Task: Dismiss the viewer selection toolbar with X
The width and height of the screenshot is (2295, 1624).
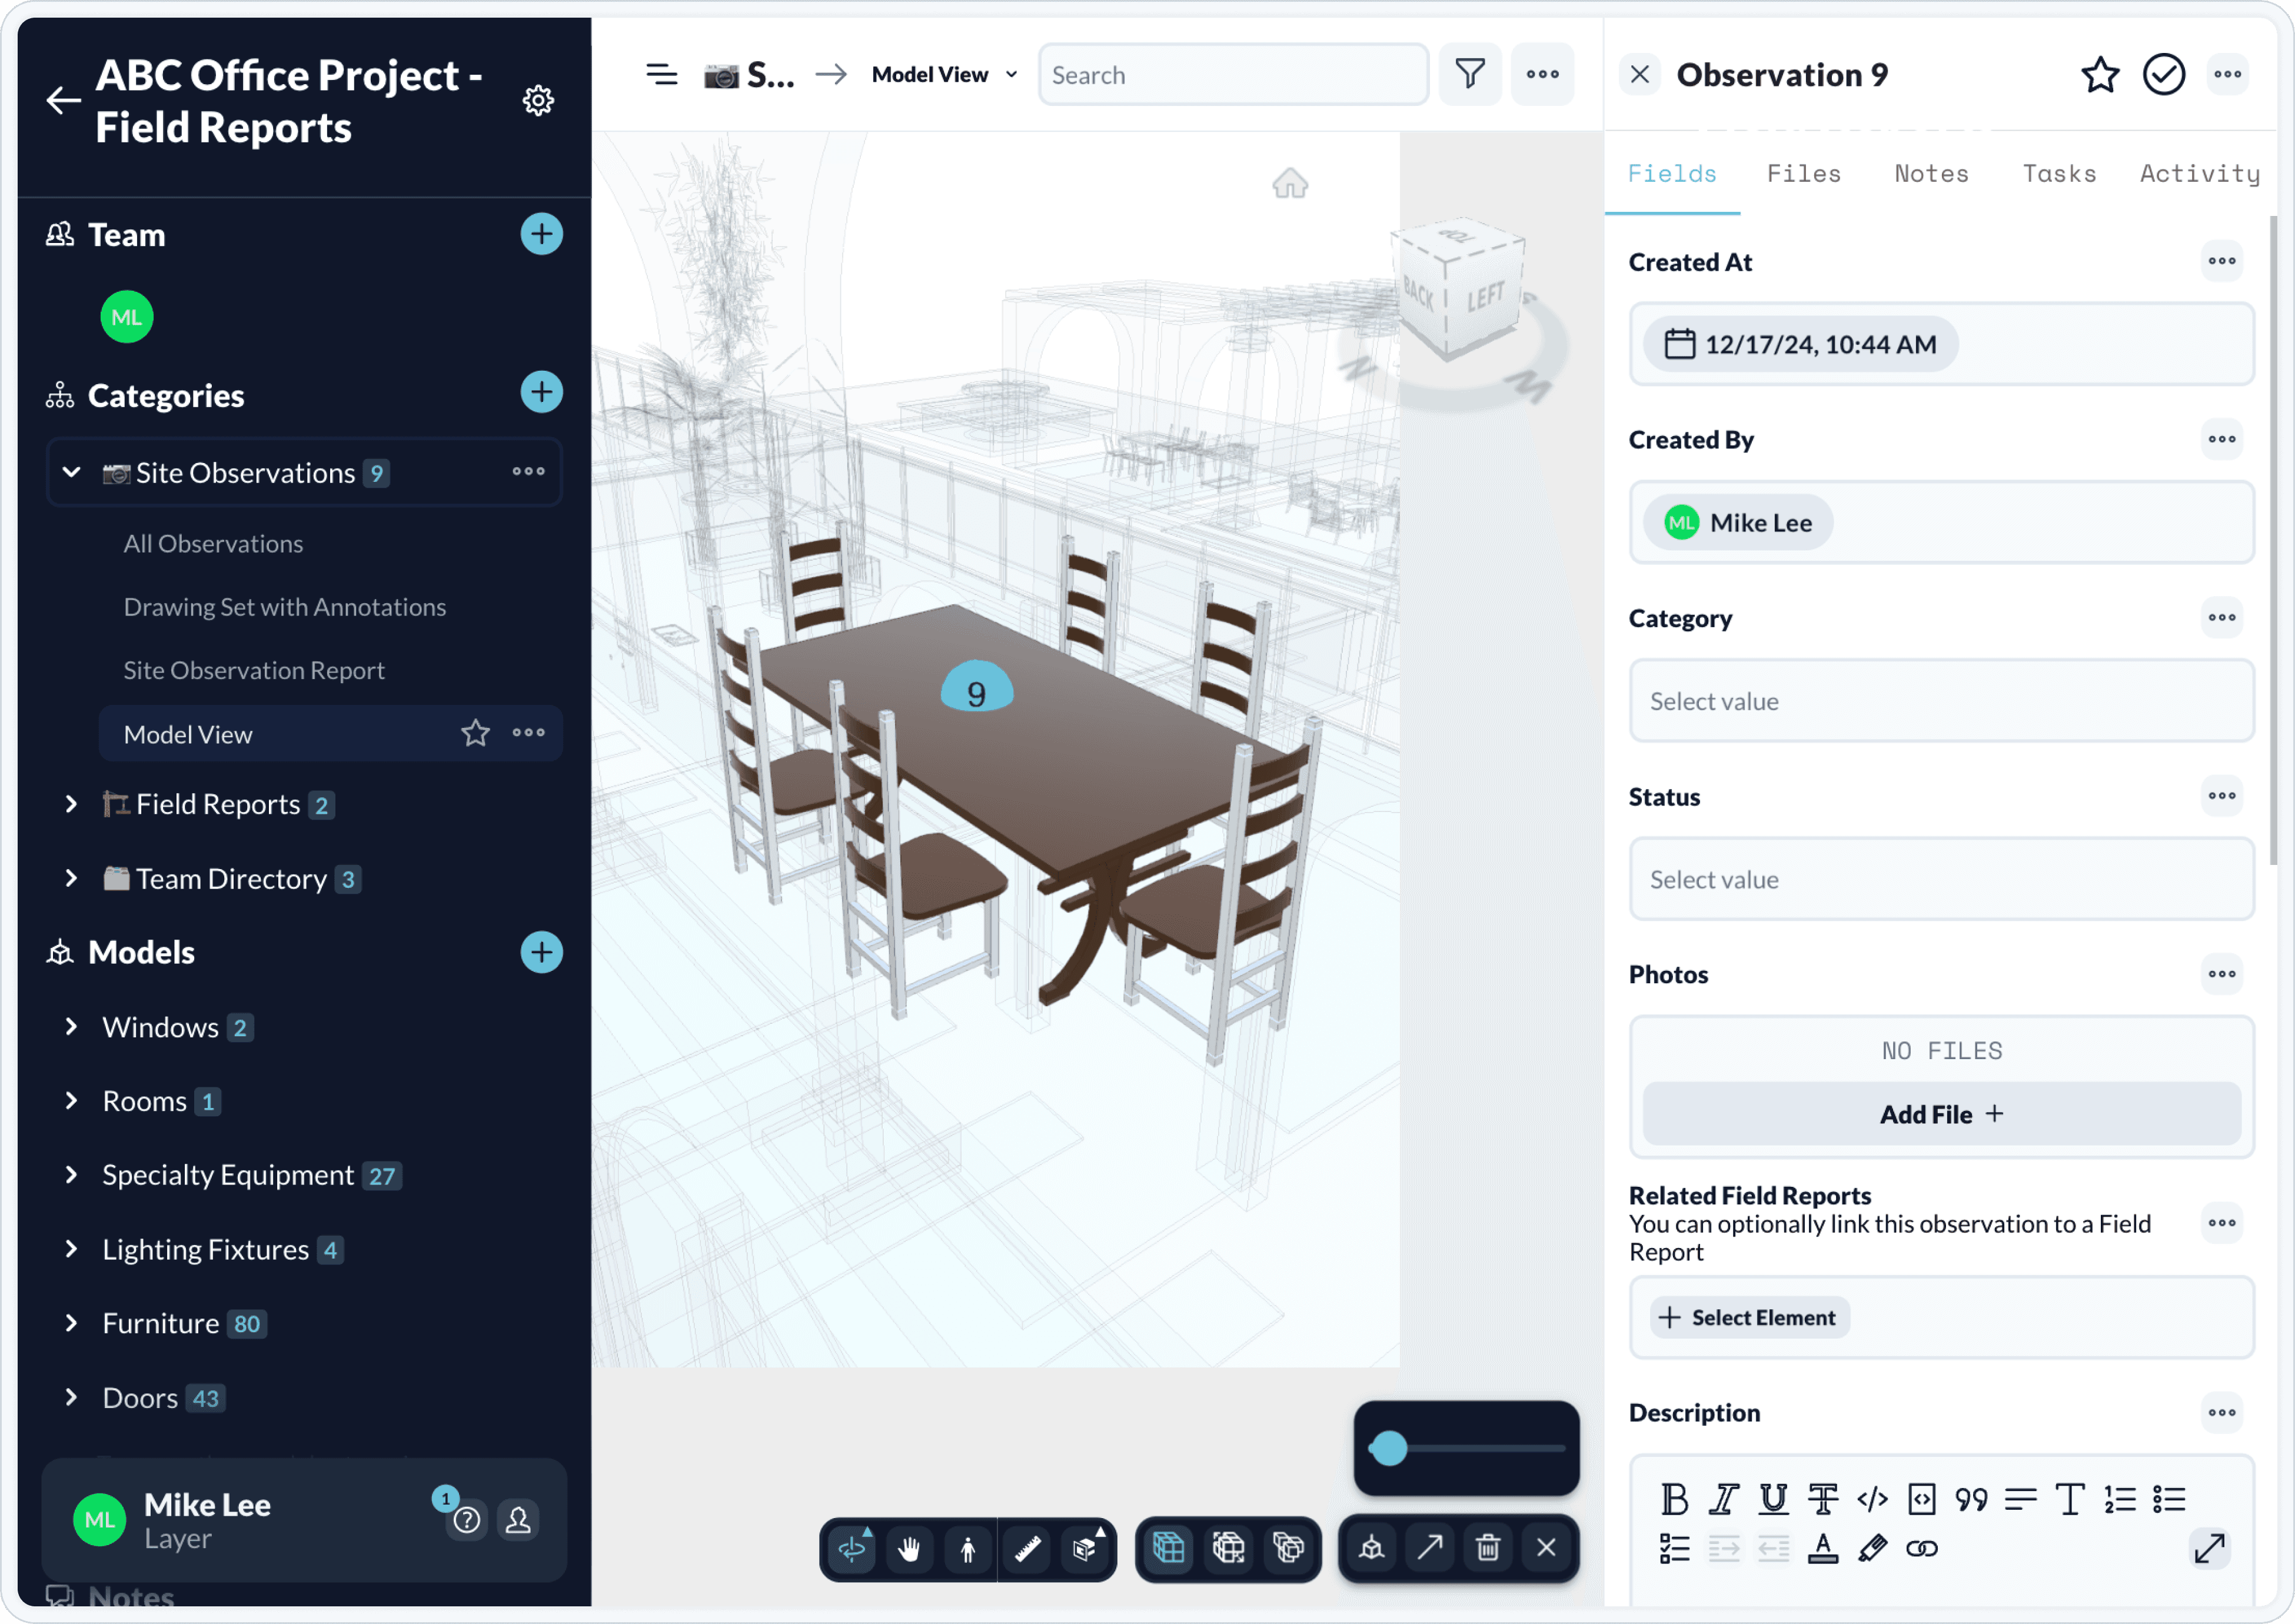Action: pos(1546,1548)
